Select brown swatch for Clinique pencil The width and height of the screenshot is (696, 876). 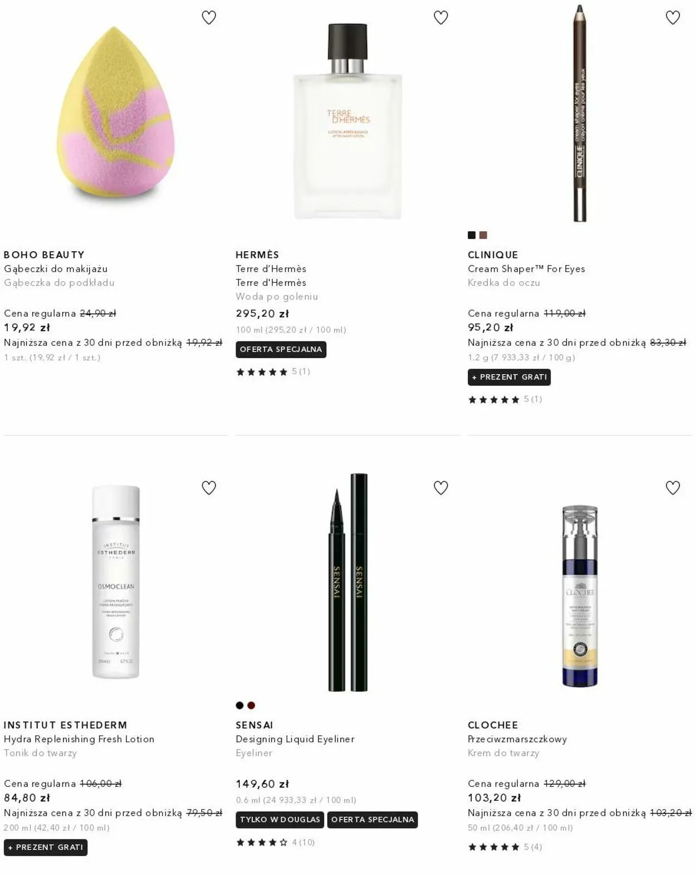click(483, 235)
